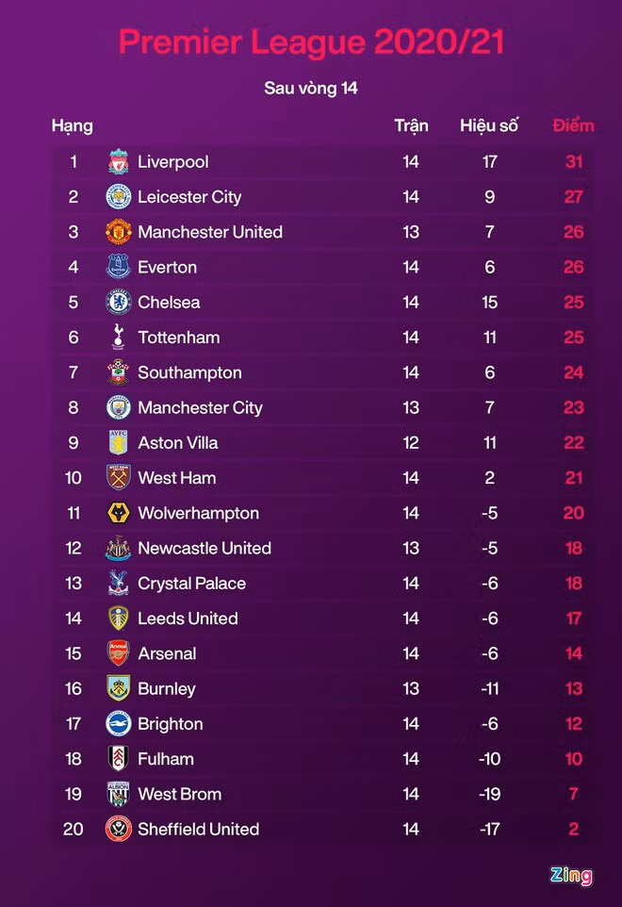
Task: Click the Điểm column header
Action: 573,125
